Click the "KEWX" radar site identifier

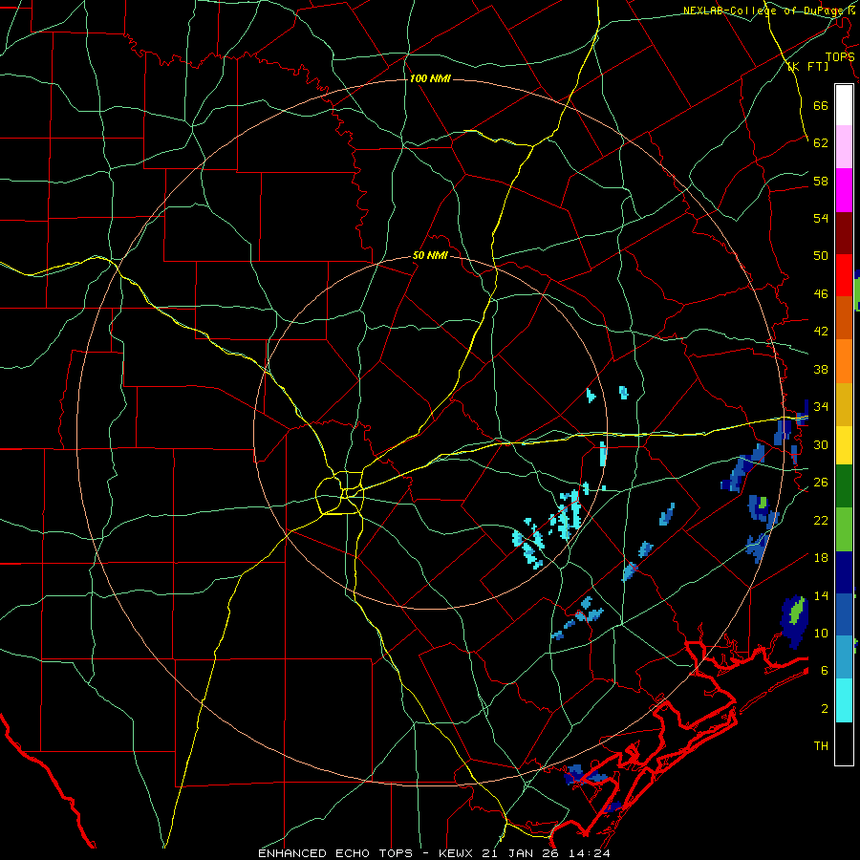click(x=457, y=853)
